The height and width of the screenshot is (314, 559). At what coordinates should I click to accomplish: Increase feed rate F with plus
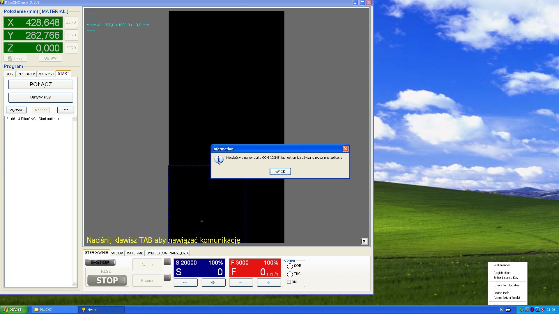[269, 283]
